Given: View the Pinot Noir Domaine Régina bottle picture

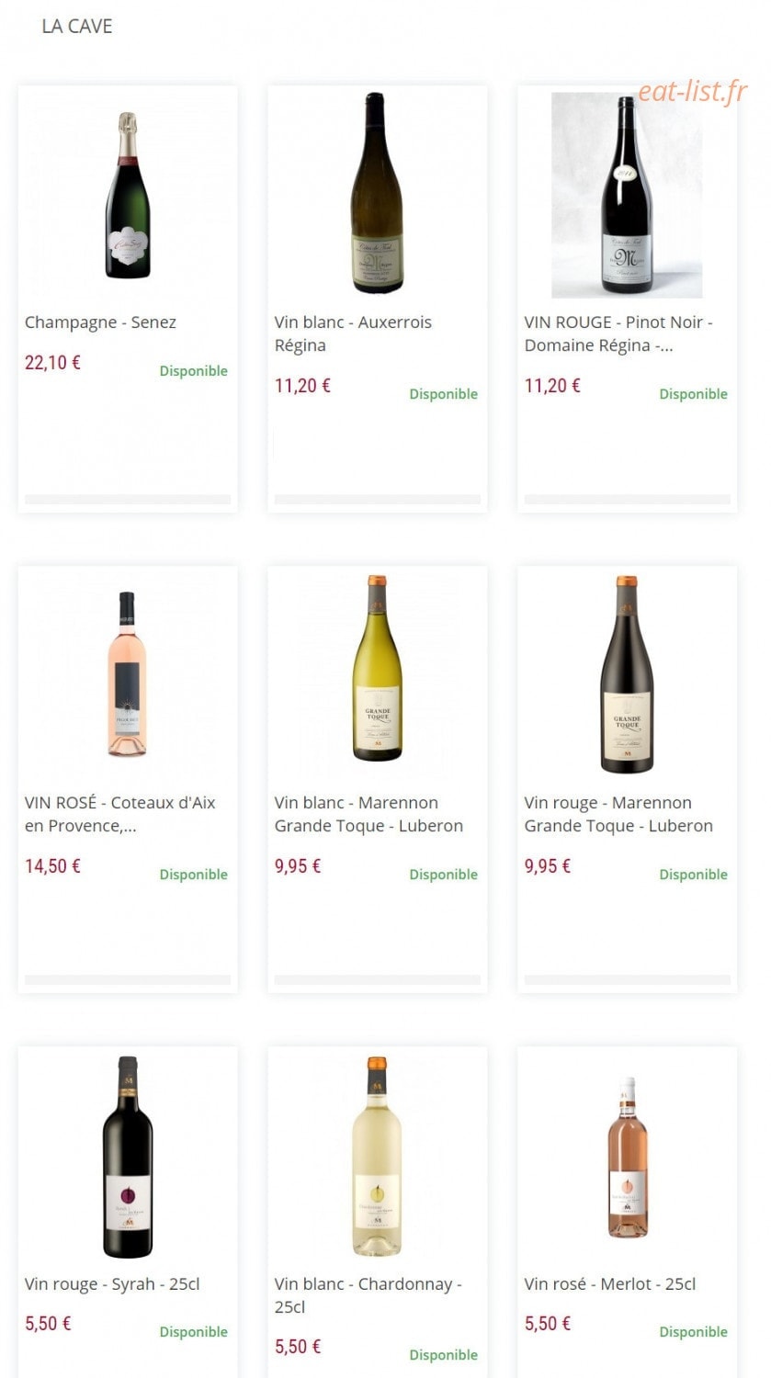Looking at the screenshot, I should [628, 195].
